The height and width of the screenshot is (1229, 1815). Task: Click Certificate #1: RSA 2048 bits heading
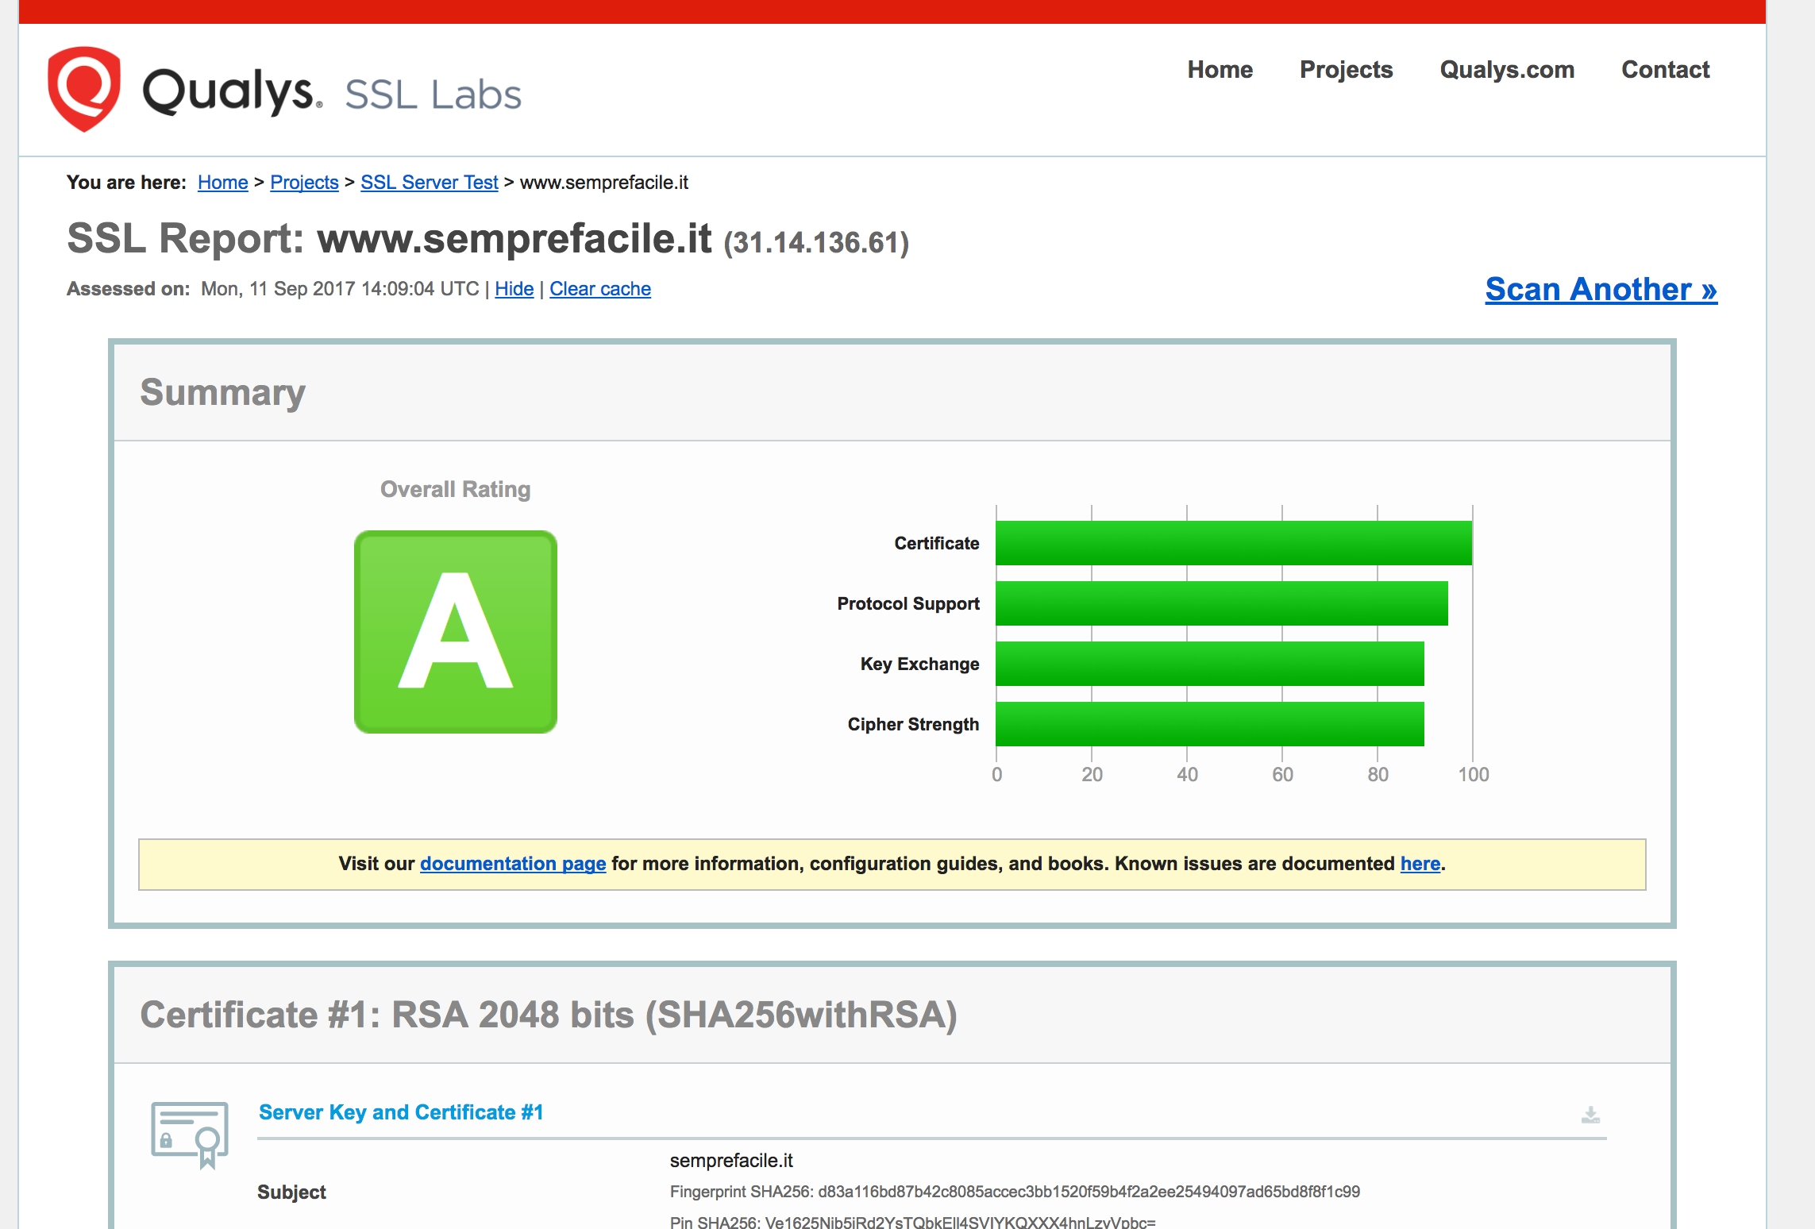pos(549,1015)
